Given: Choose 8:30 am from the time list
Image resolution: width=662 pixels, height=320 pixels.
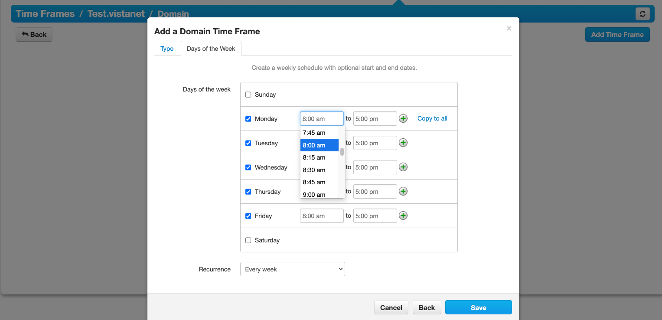Looking at the screenshot, I should click(320, 170).
